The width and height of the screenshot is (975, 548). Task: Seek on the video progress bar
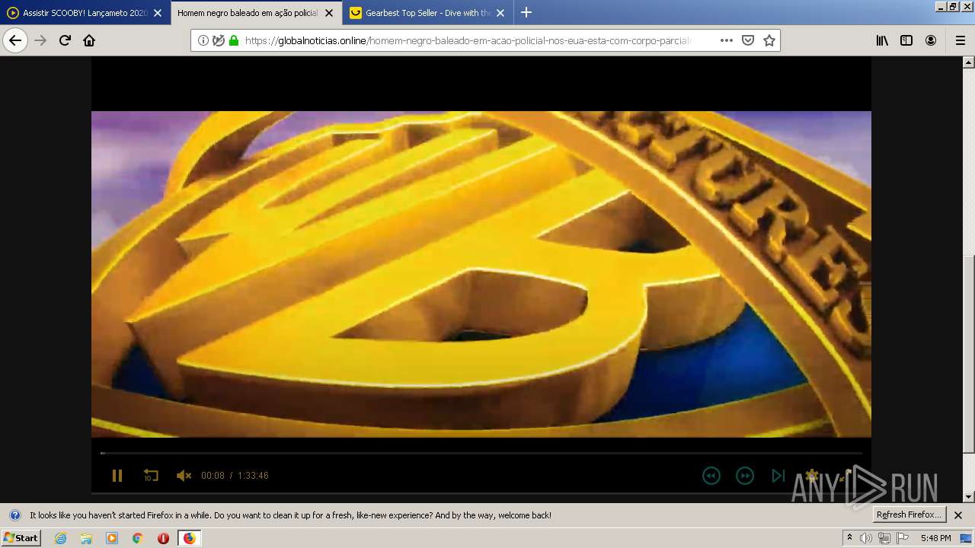coord(481,453)
